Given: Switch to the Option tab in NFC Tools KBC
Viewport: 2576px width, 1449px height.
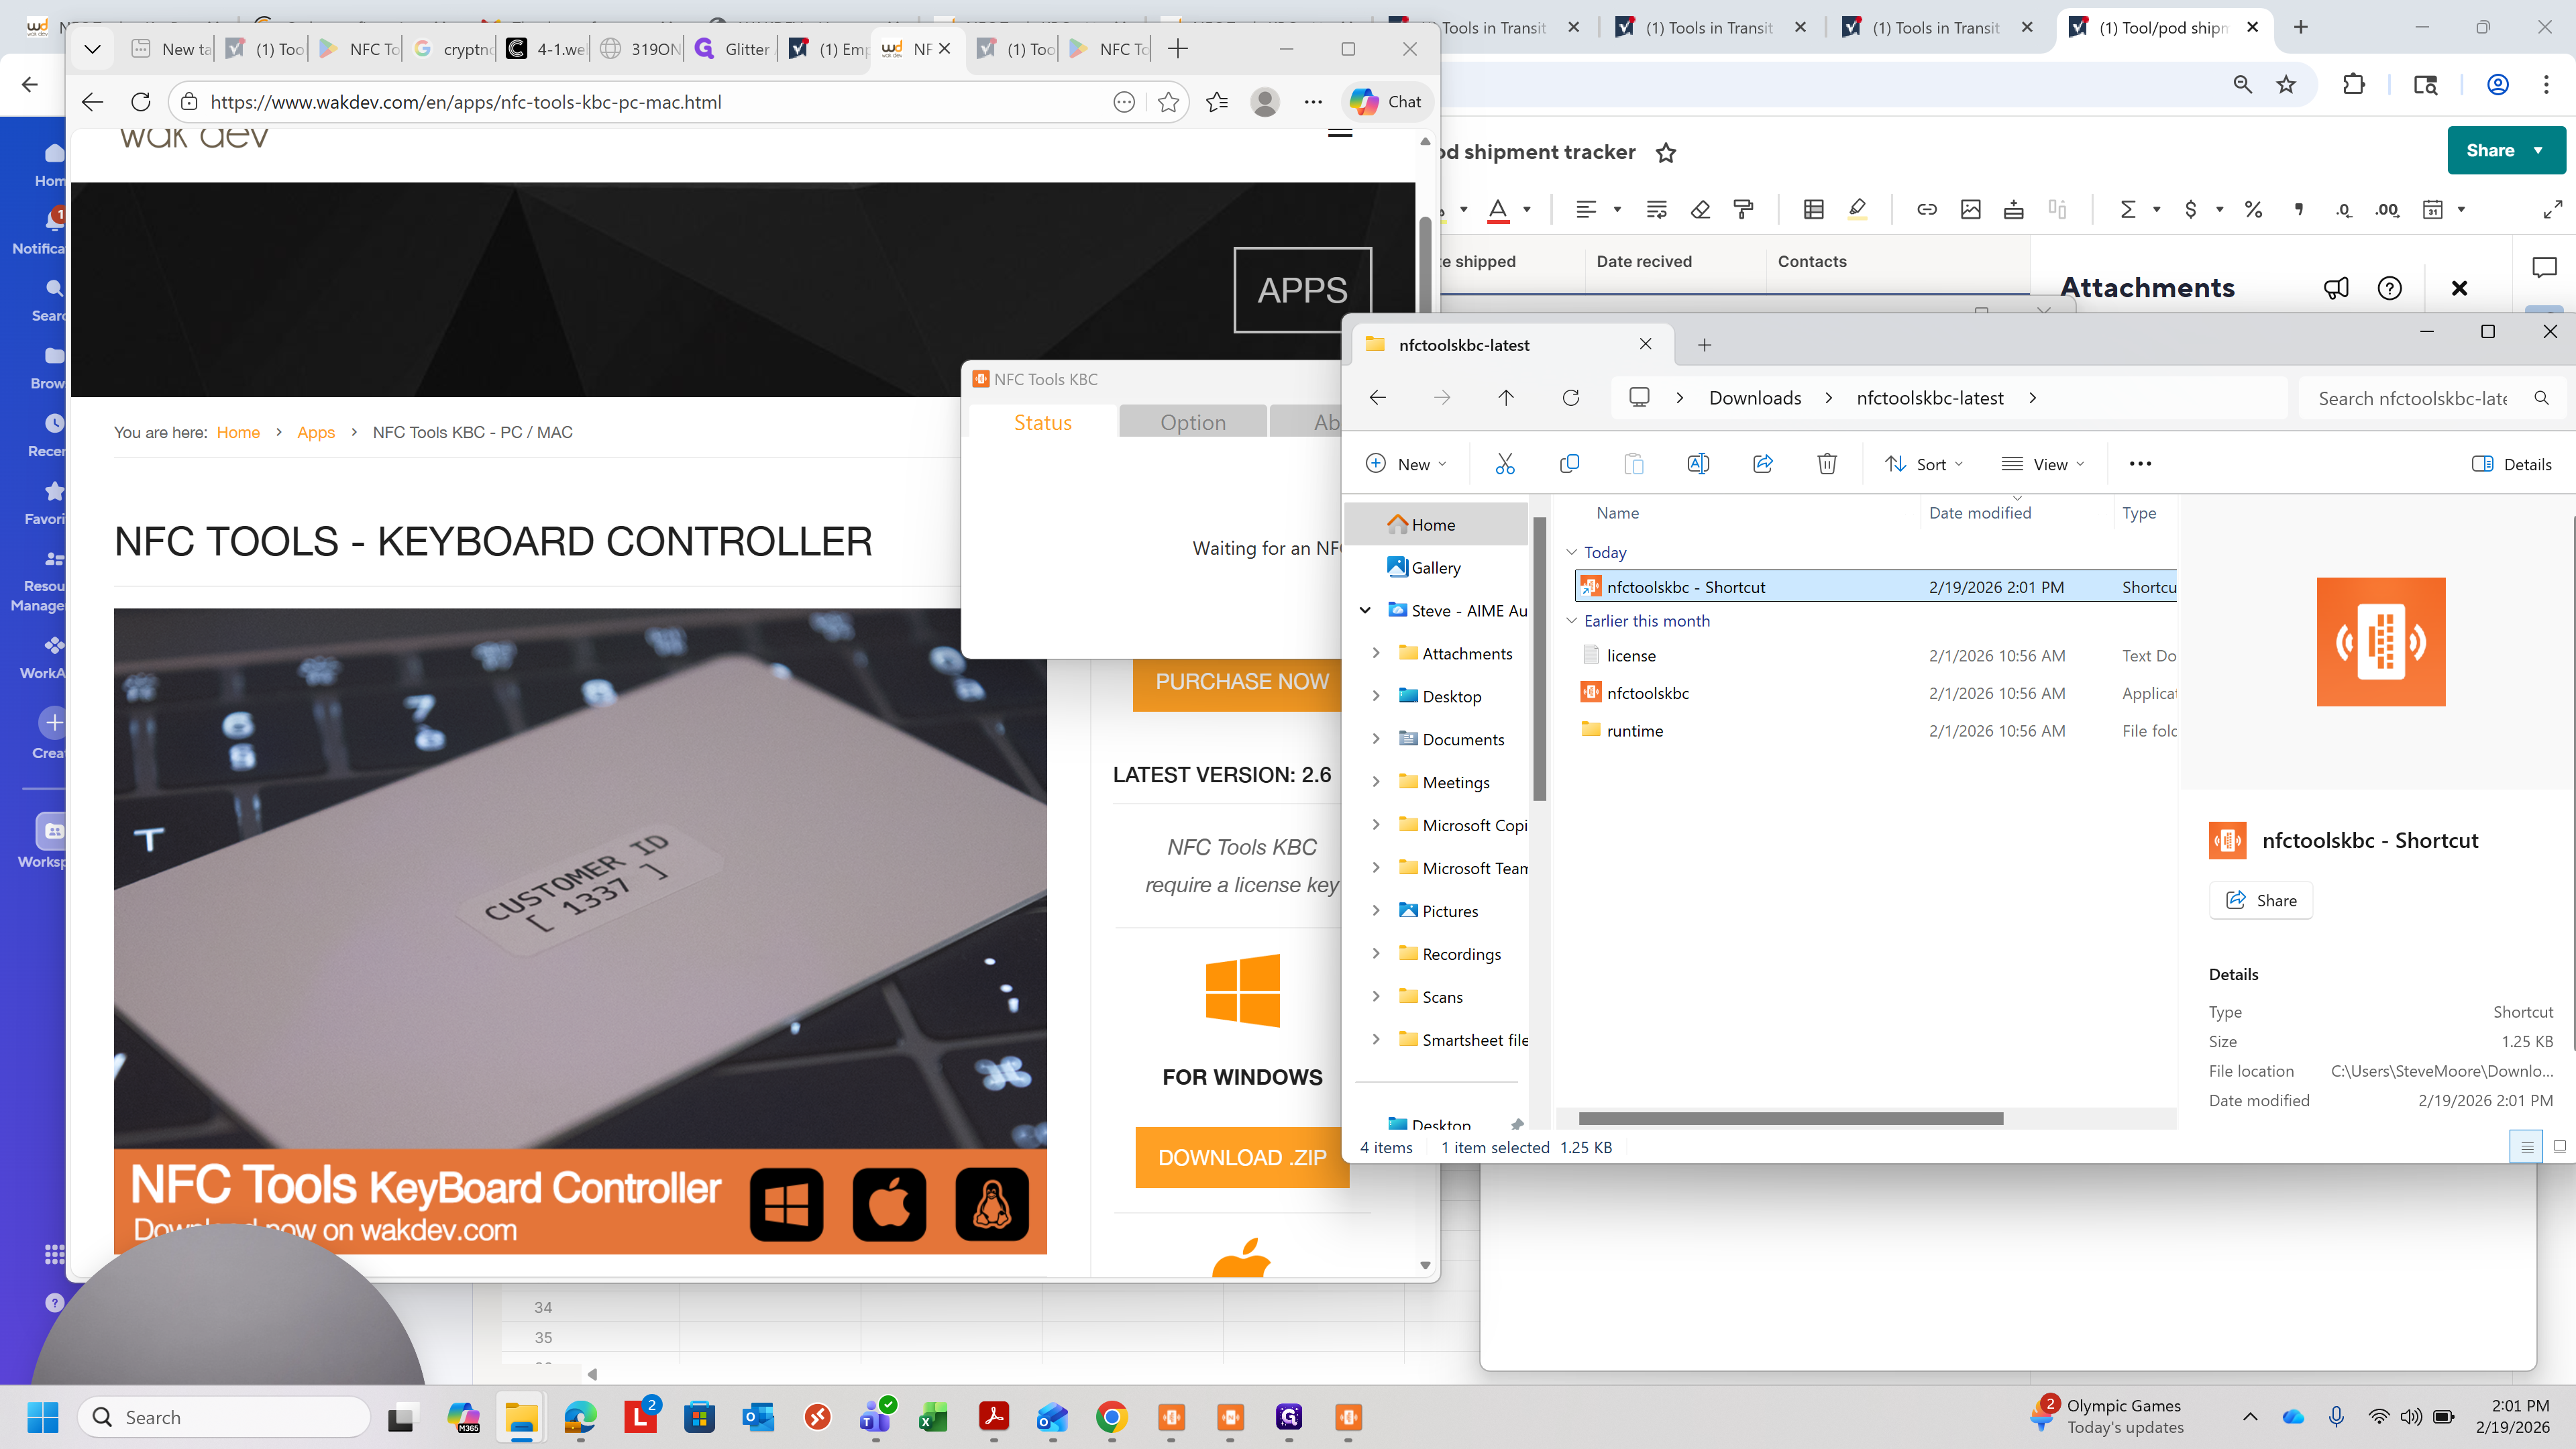Looking at the screenshot, I should tap(1193, 422).
